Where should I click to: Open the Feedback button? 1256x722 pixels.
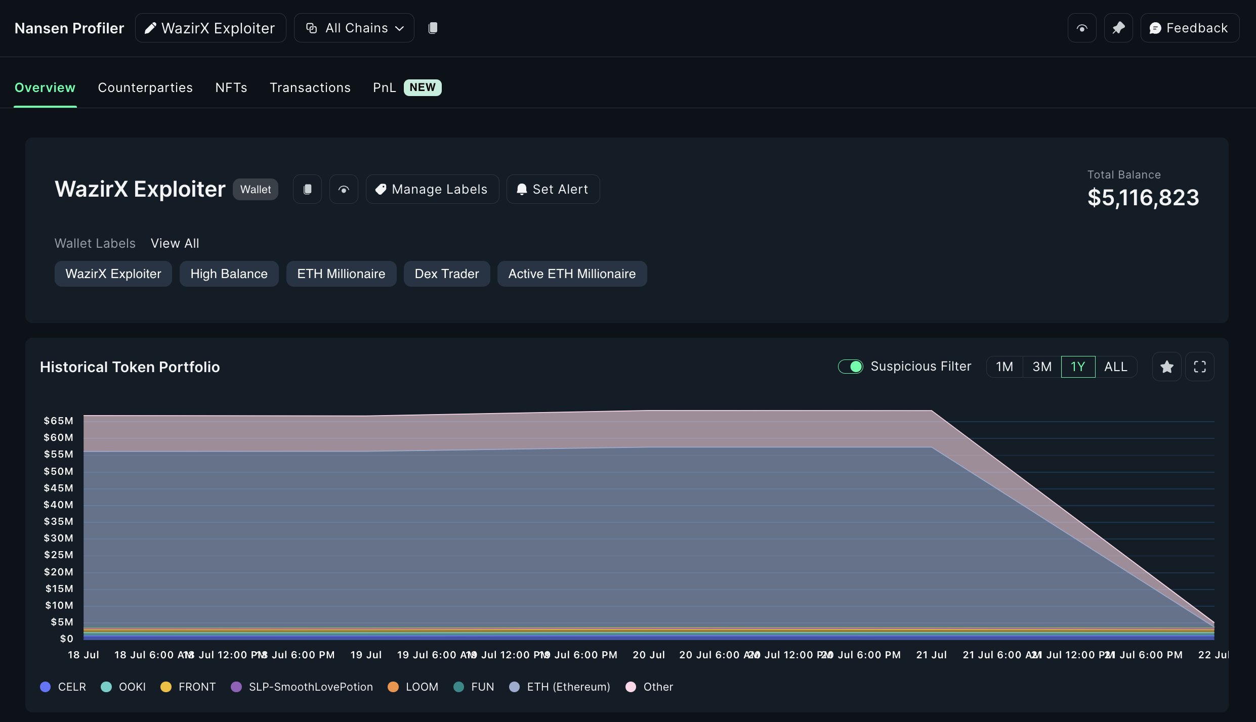(1190, 28)
